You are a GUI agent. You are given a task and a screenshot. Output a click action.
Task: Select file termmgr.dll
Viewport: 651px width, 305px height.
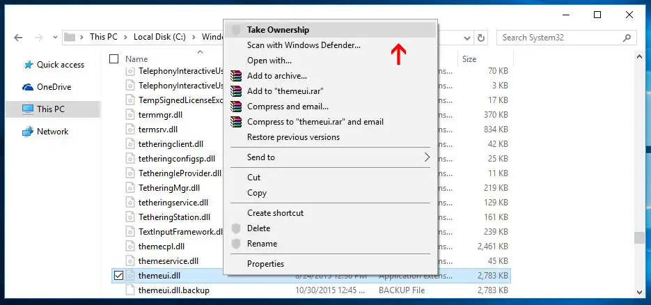coord(160,114)
